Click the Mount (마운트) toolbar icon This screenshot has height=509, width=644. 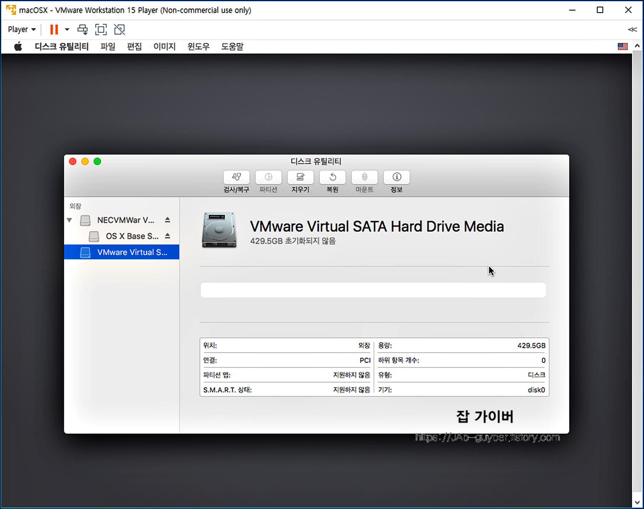[364, 177]
